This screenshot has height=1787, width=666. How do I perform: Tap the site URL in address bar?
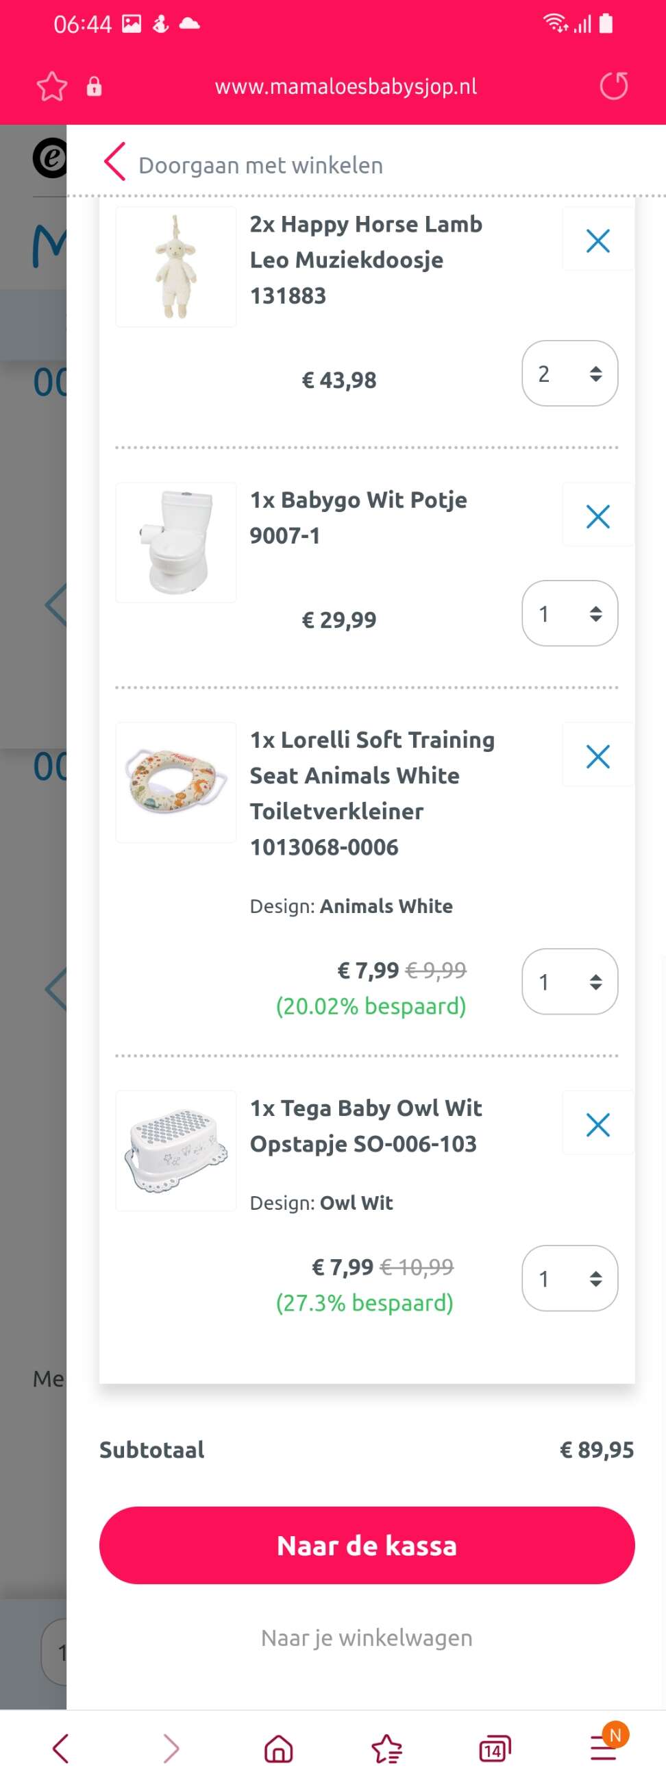[345, 87]
